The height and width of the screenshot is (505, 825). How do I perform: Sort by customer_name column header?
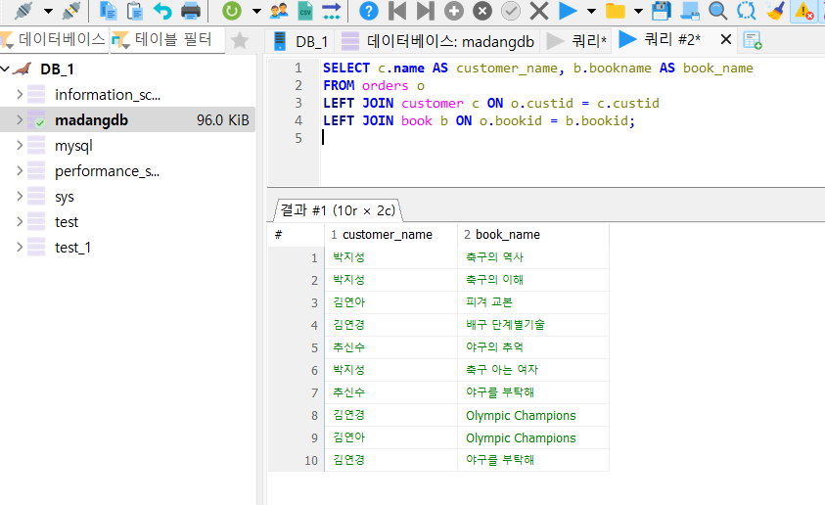[x=390, y=235]
